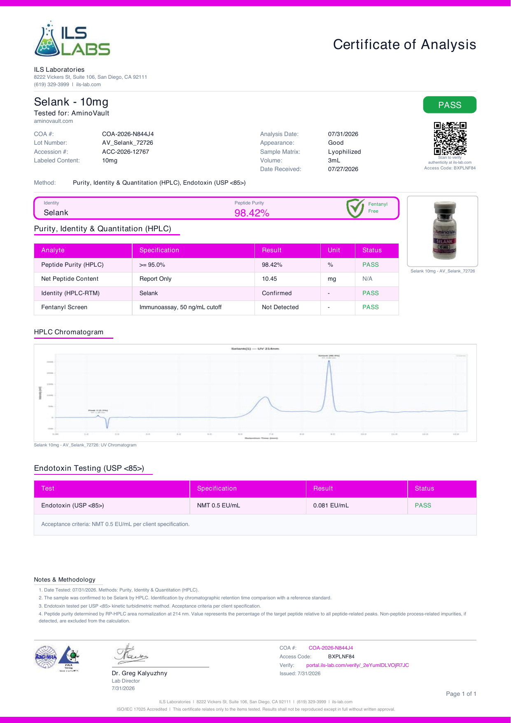Click the Notes & Methodology heading

(65, 580)
